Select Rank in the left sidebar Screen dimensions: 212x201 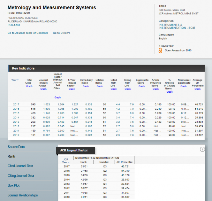click(x=11, y=156)
